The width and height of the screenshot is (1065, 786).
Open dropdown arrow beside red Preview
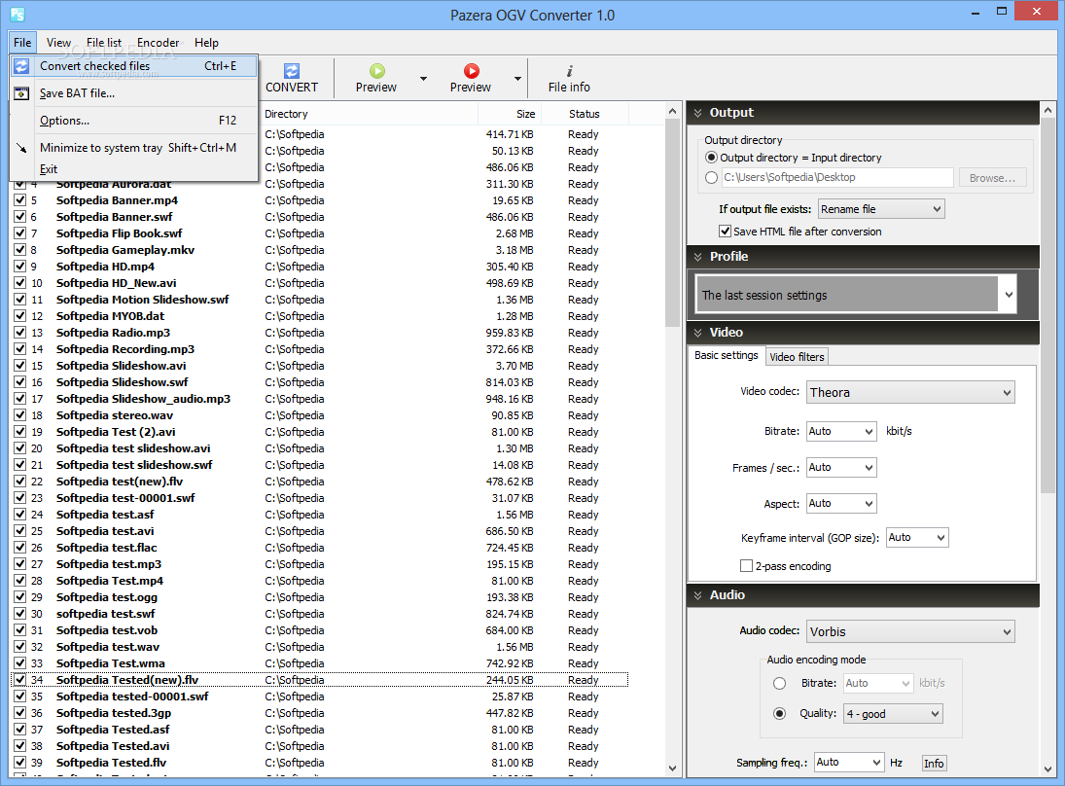point(517,79)
